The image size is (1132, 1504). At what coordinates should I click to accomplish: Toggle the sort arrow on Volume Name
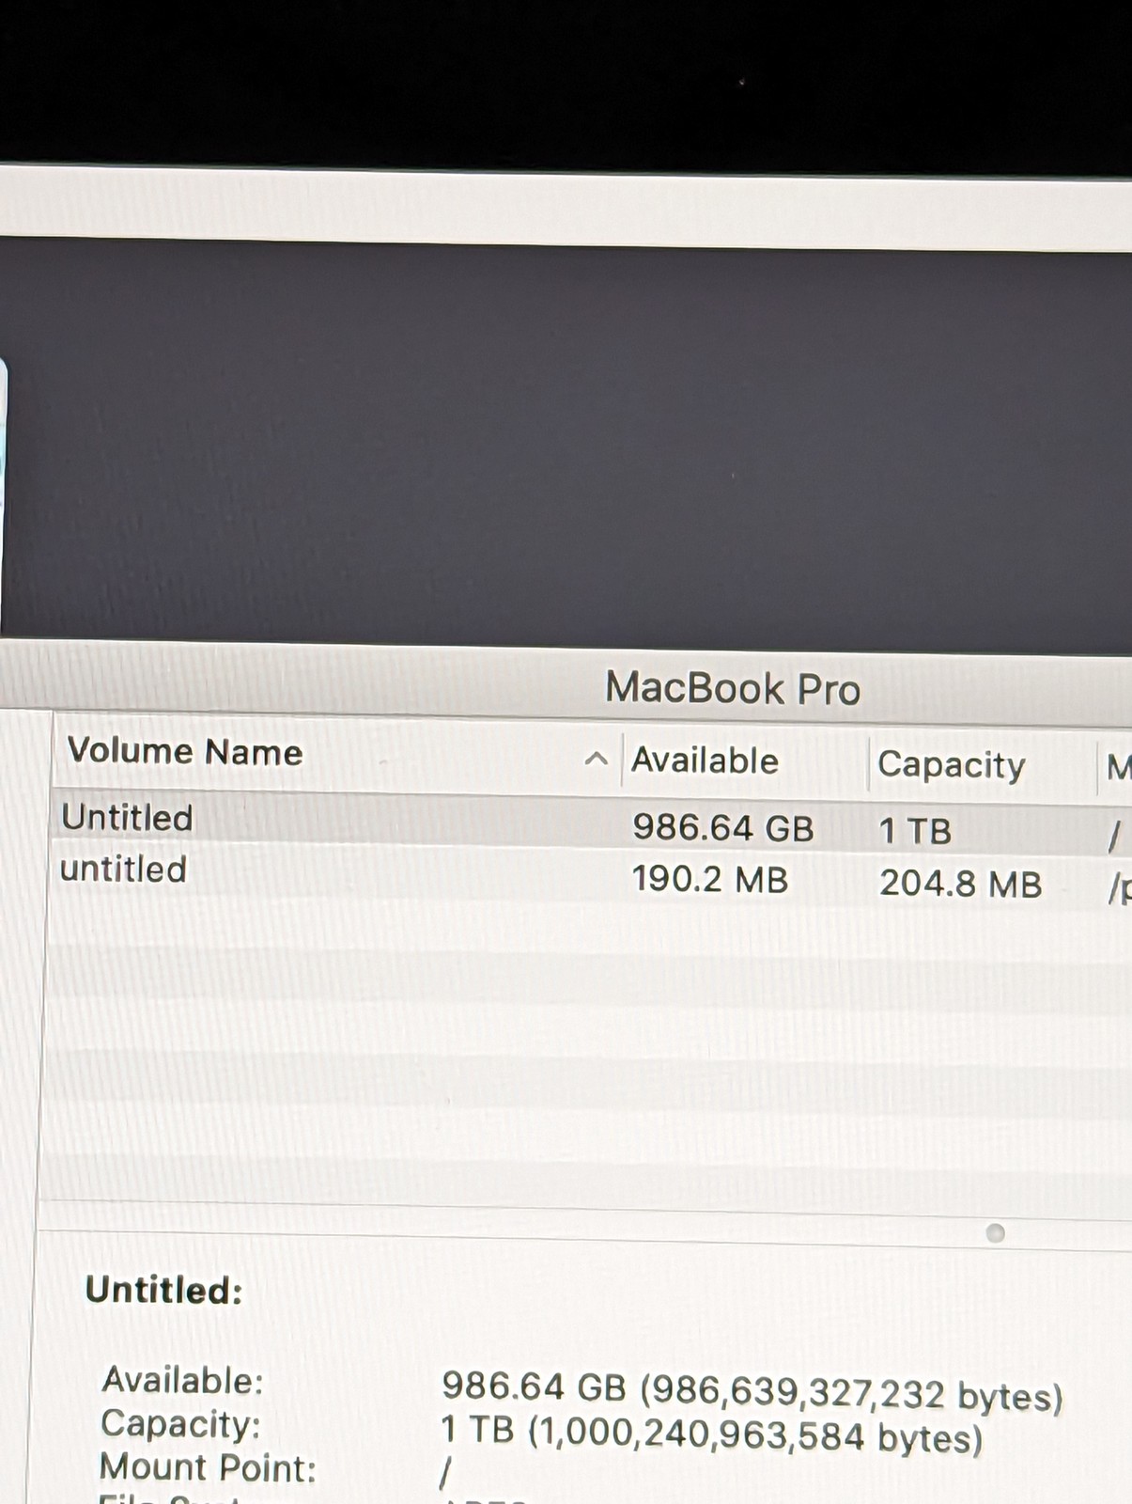click(596, 759)
